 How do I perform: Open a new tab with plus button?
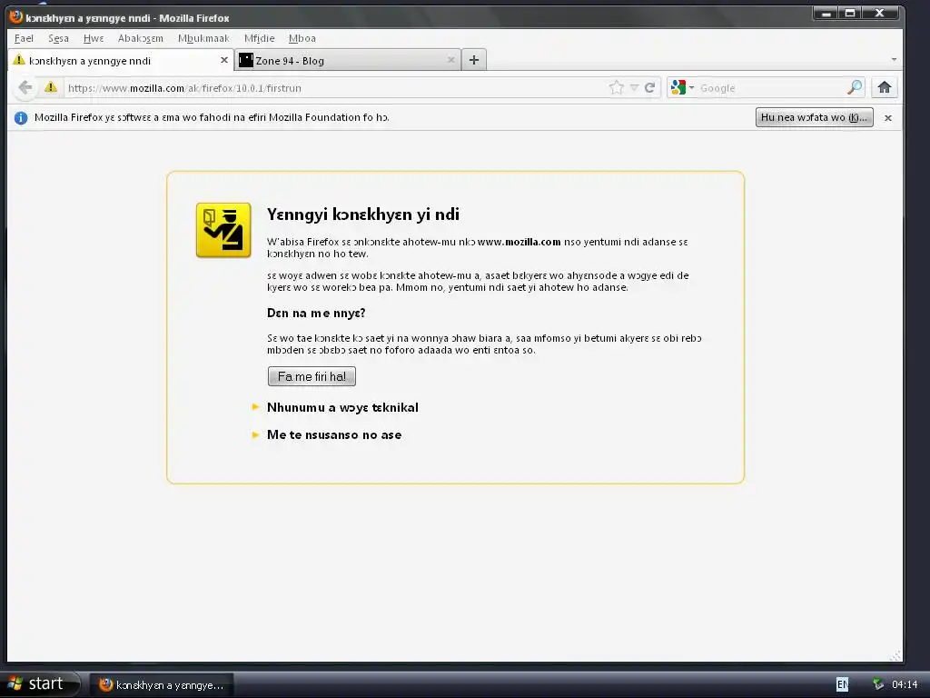(x=474, y=60)
